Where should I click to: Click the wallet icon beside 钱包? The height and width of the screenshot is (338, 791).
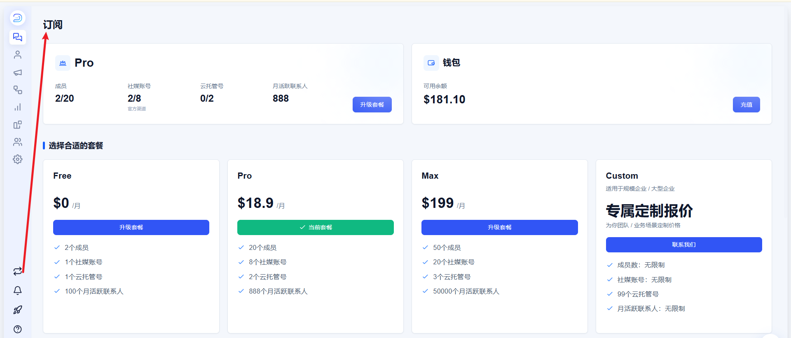[431, 63]
